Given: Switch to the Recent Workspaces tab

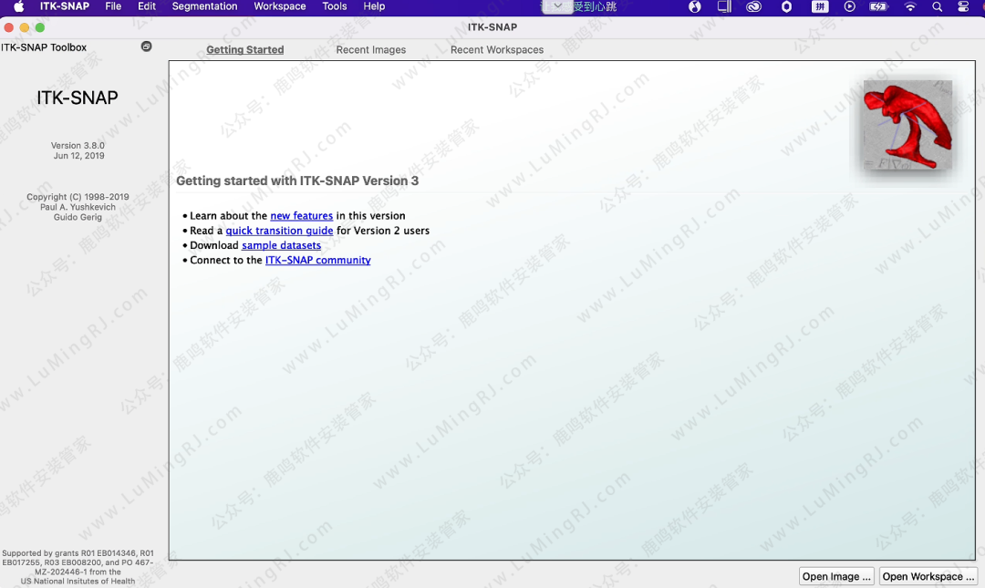Looking at the screenshot, I should click(496, 50).
